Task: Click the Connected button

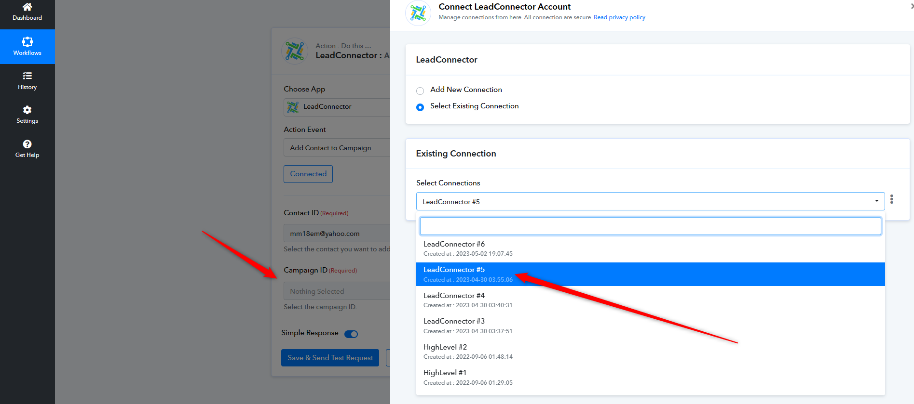Action: tap(308, 174)
